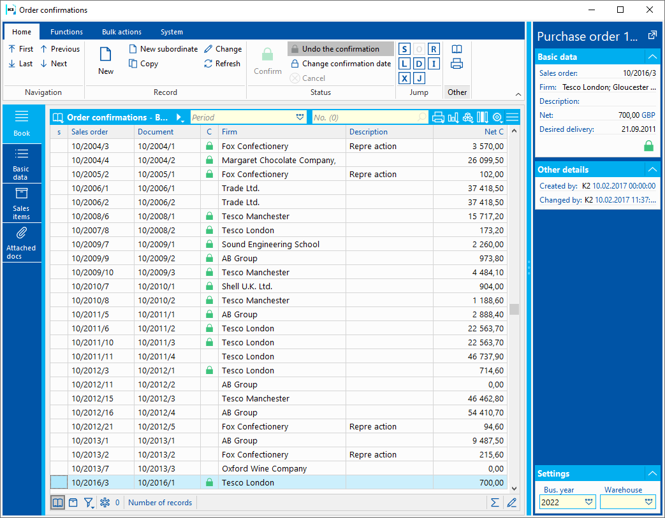The image size is (665, 518).
Task: Open the Warehouse dropdown
Action: point(648,502)
